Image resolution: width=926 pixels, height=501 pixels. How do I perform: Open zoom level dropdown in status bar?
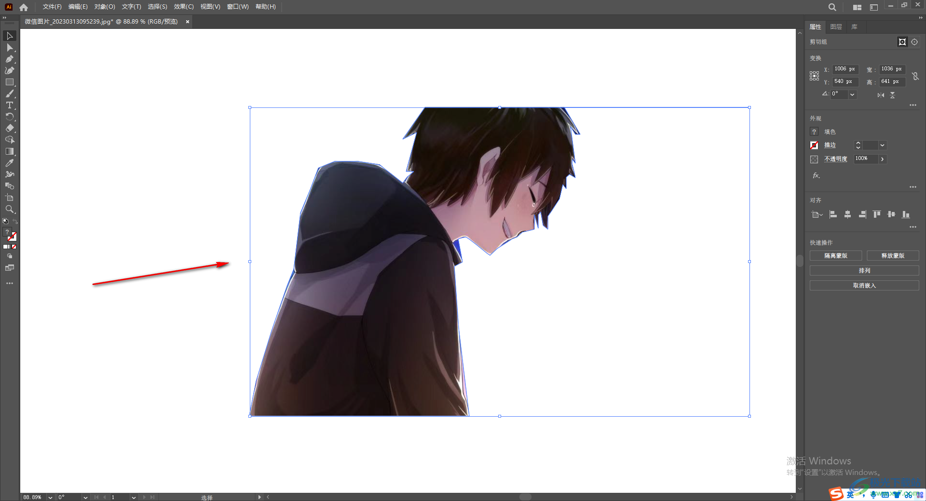click(50, 497)
